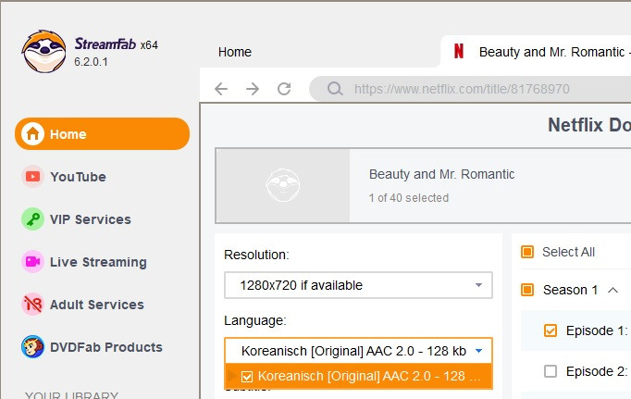Reload the page with refresh icon
This screenshot has width=631, height=399.
(284, 89)
